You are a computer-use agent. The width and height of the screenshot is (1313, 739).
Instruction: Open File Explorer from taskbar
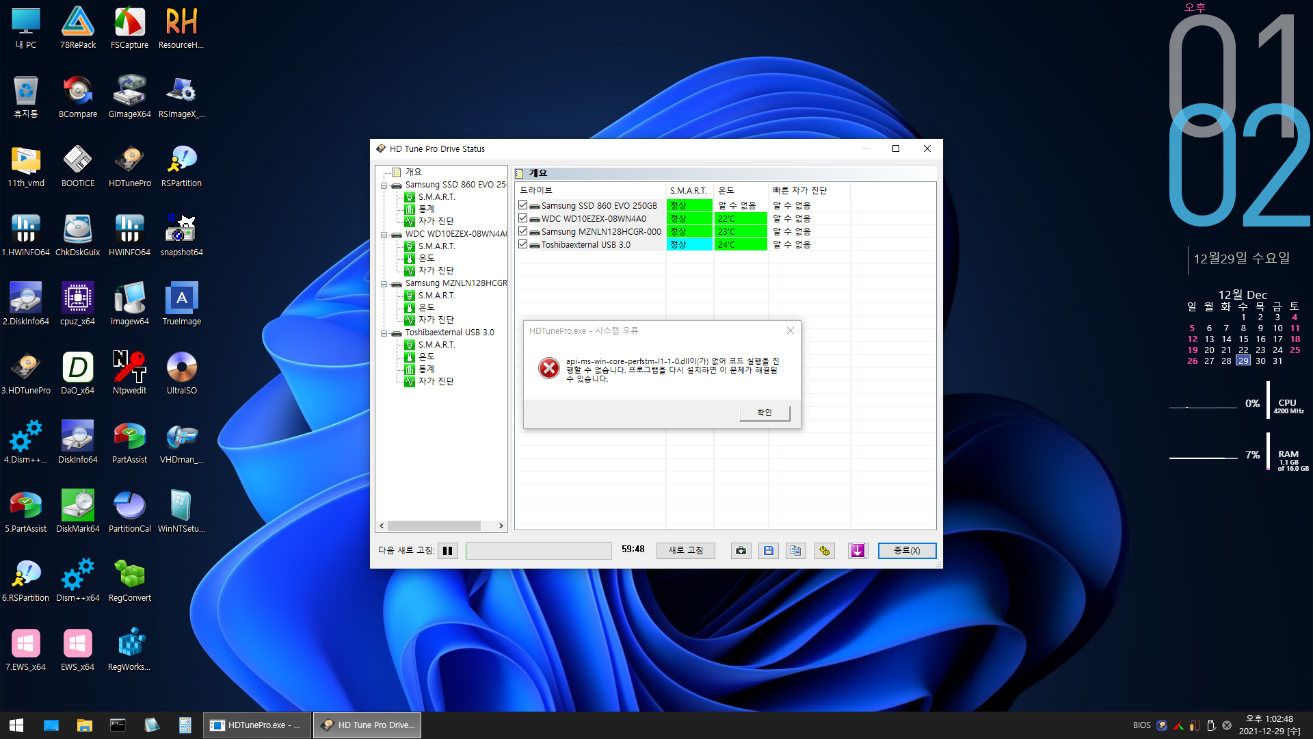(x=84, y=725)
